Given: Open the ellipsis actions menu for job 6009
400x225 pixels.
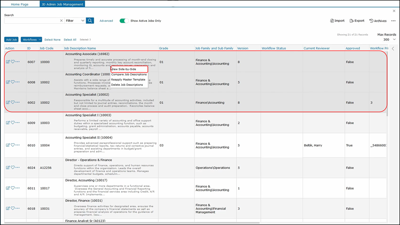Looking at the screenshot, I should click(x=18, y=123).
